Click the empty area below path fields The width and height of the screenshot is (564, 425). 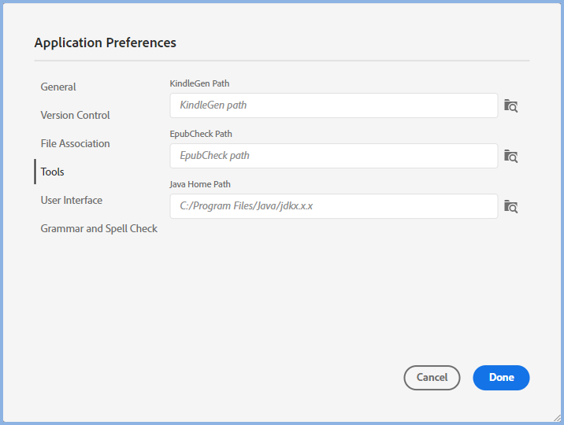coord(347,291)
